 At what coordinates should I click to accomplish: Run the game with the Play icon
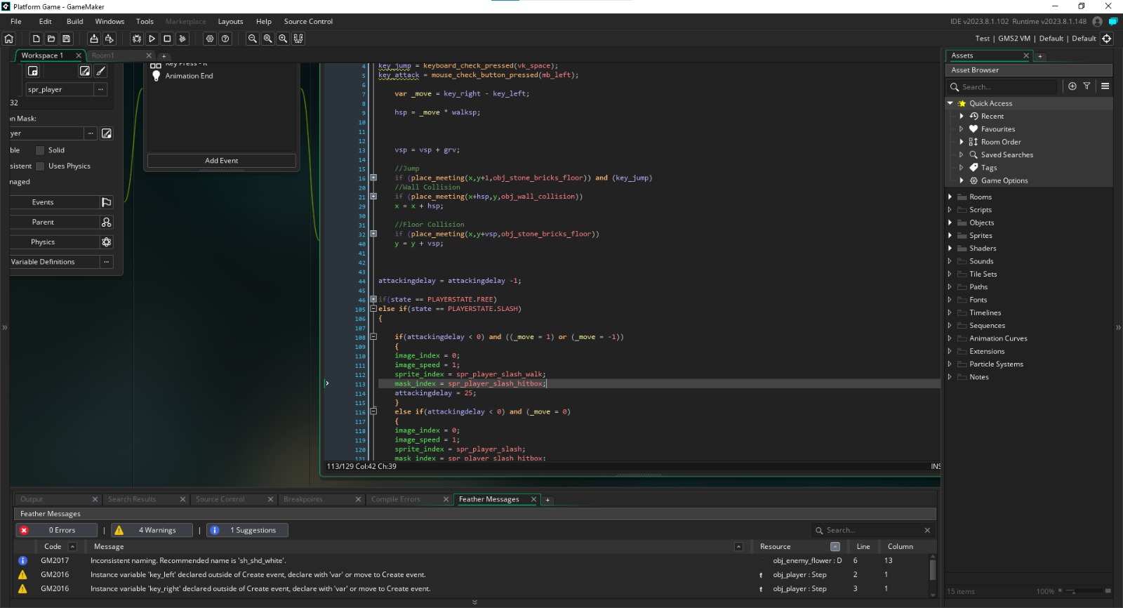tap(152, 39)
